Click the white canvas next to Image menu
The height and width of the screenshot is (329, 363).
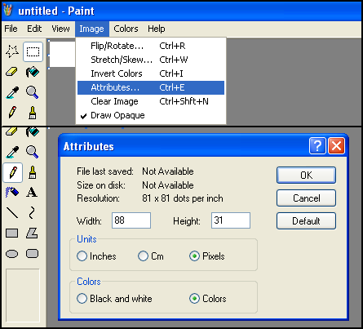coord(62,54)
